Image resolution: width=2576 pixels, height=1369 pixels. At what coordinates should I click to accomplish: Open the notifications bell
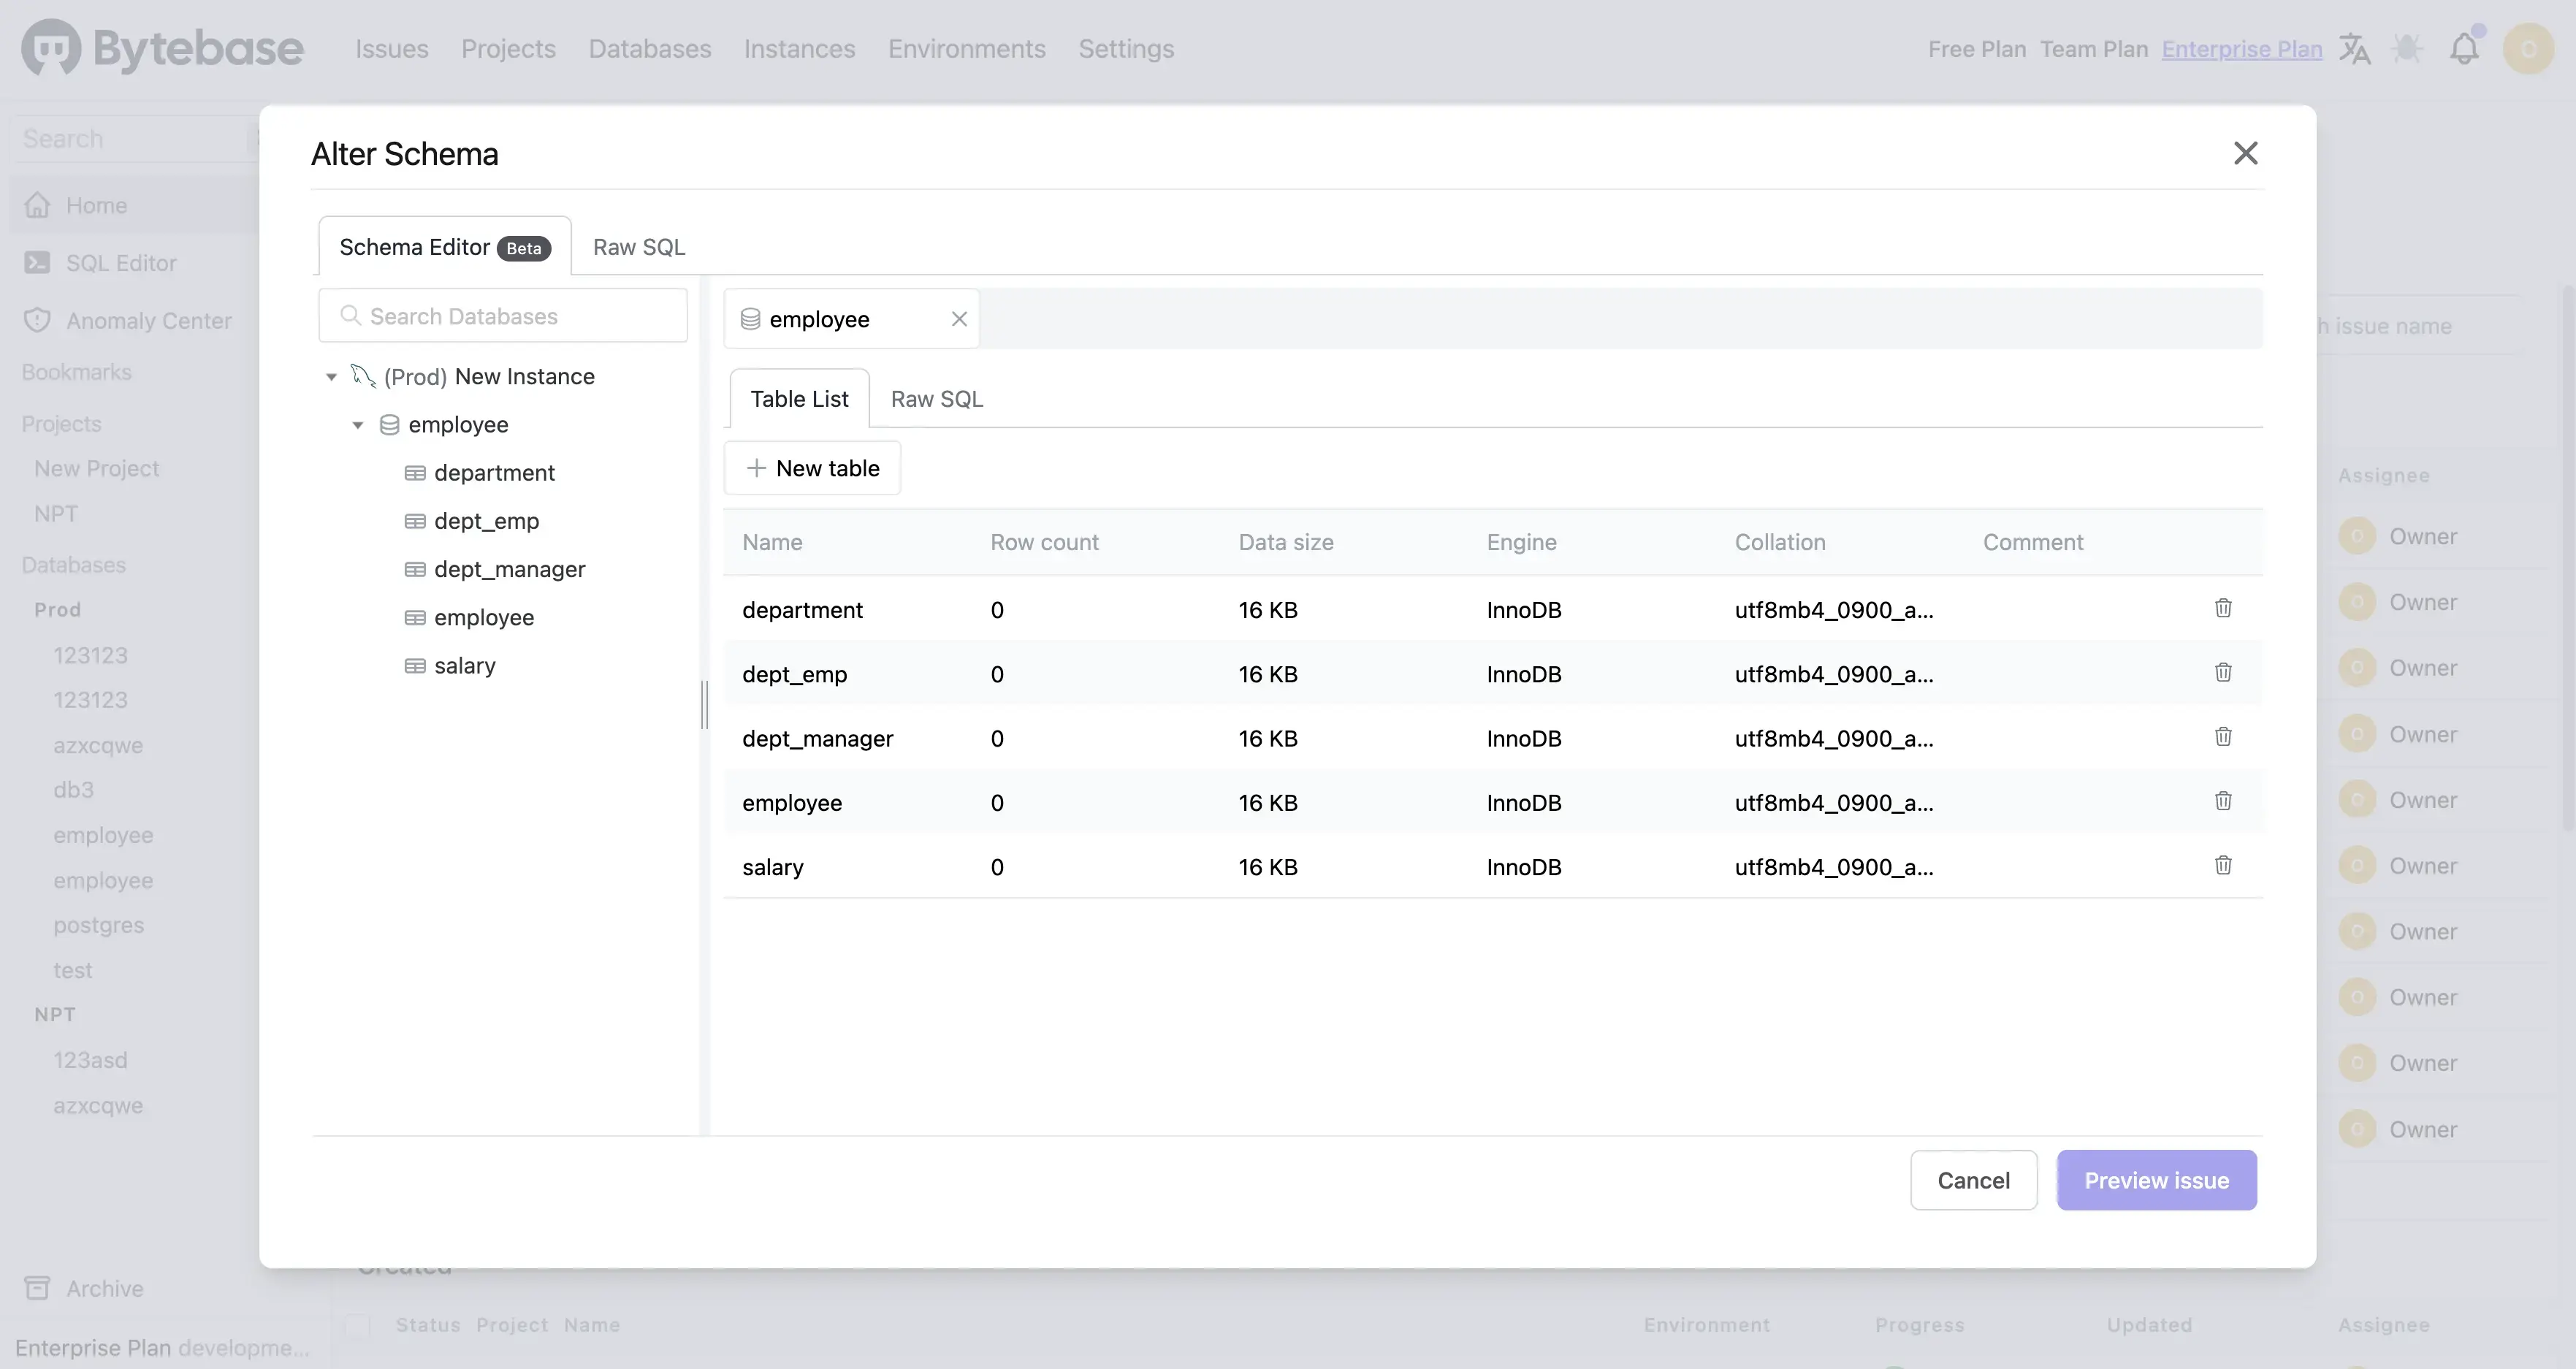pos(2463,49)
